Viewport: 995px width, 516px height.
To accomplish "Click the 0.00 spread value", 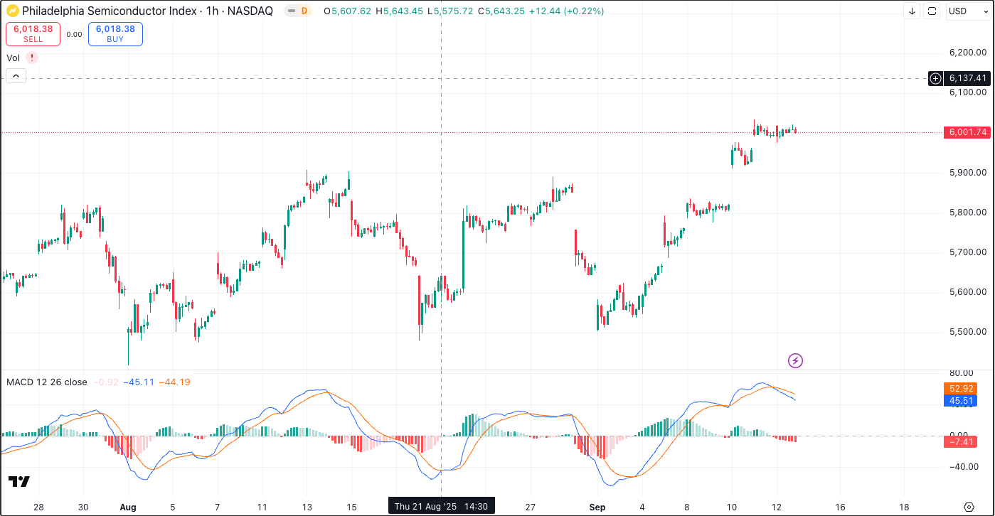I will click(74, 34).
